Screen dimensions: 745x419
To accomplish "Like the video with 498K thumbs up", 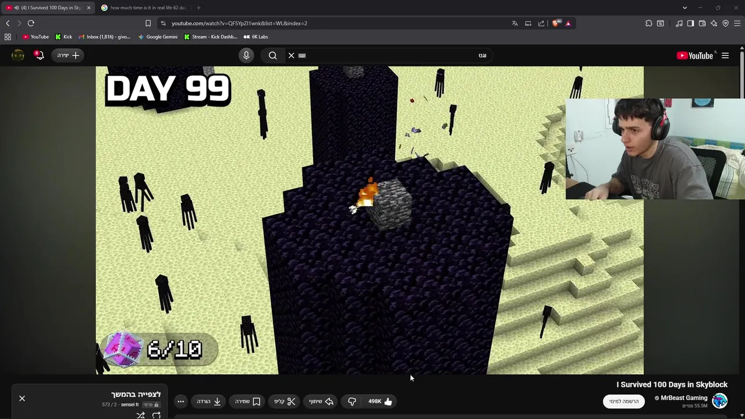I will point(381,401).
